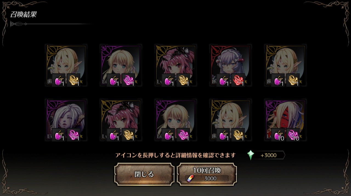Tap the apple icon under the white-haired woman

pos(59,135)
